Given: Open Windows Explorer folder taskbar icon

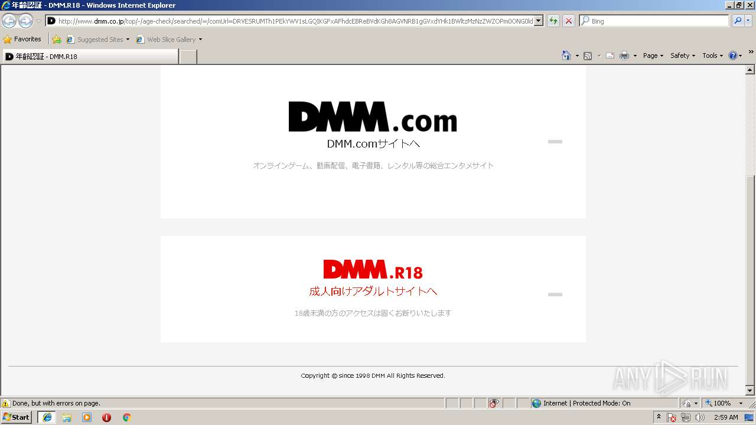Looking at the screenshot, I should pos(67,417).
